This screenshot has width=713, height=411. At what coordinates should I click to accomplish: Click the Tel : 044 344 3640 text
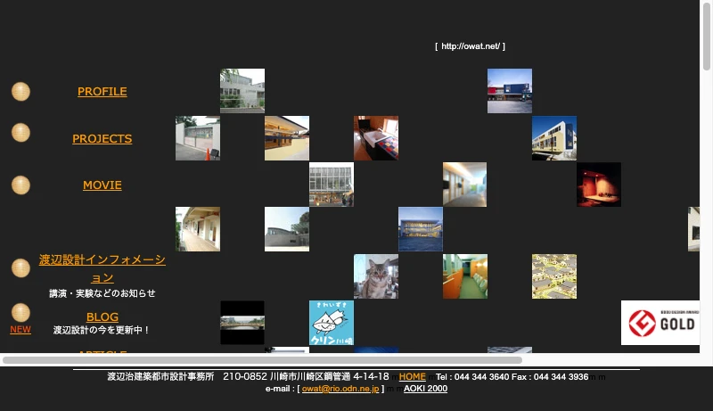[472, 377]
